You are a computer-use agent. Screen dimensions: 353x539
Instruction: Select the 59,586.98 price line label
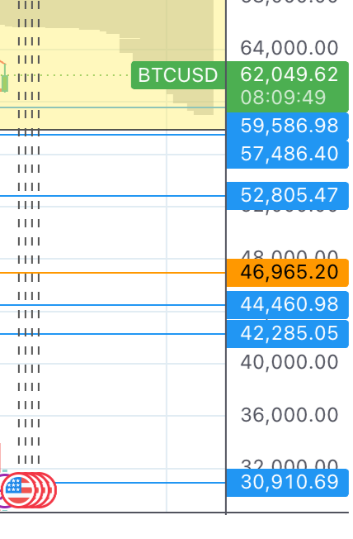(288, 126)
